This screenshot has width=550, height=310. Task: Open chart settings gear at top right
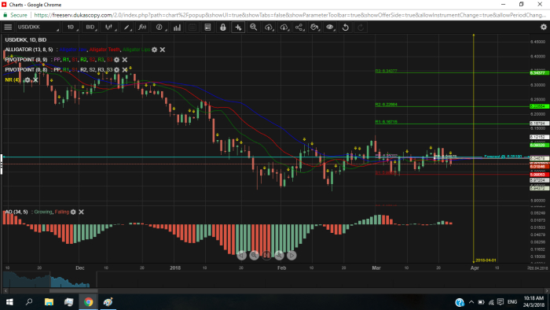tap(544, 27)
